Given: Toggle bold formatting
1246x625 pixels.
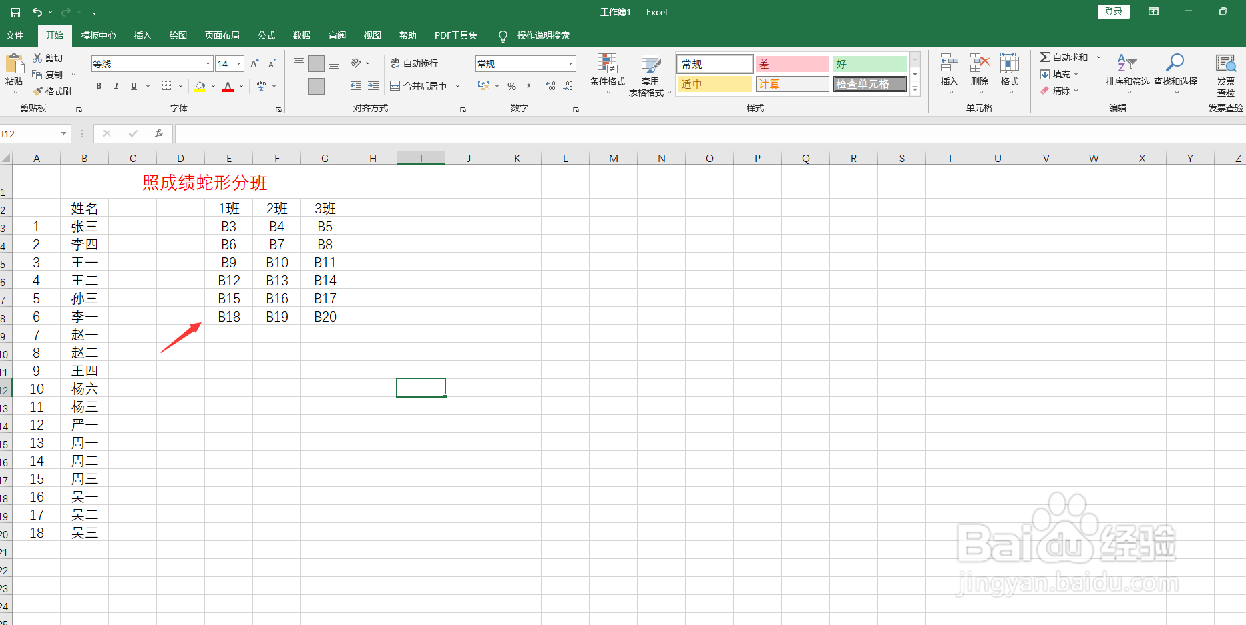Looking at the screenshot, I should [99, 86].
